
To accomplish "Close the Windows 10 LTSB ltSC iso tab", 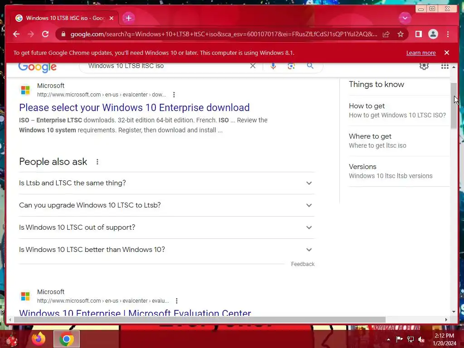I will tap(111, 18).
